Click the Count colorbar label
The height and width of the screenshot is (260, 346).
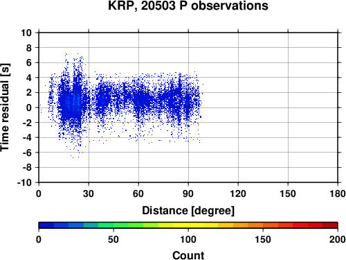pyautogui.click(x=188, y=255)
